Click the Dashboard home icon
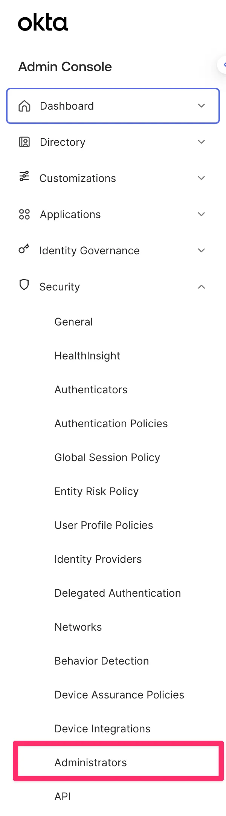Viewport: 226px width, 816px height. pyautogui.click(x=24, y=106)
